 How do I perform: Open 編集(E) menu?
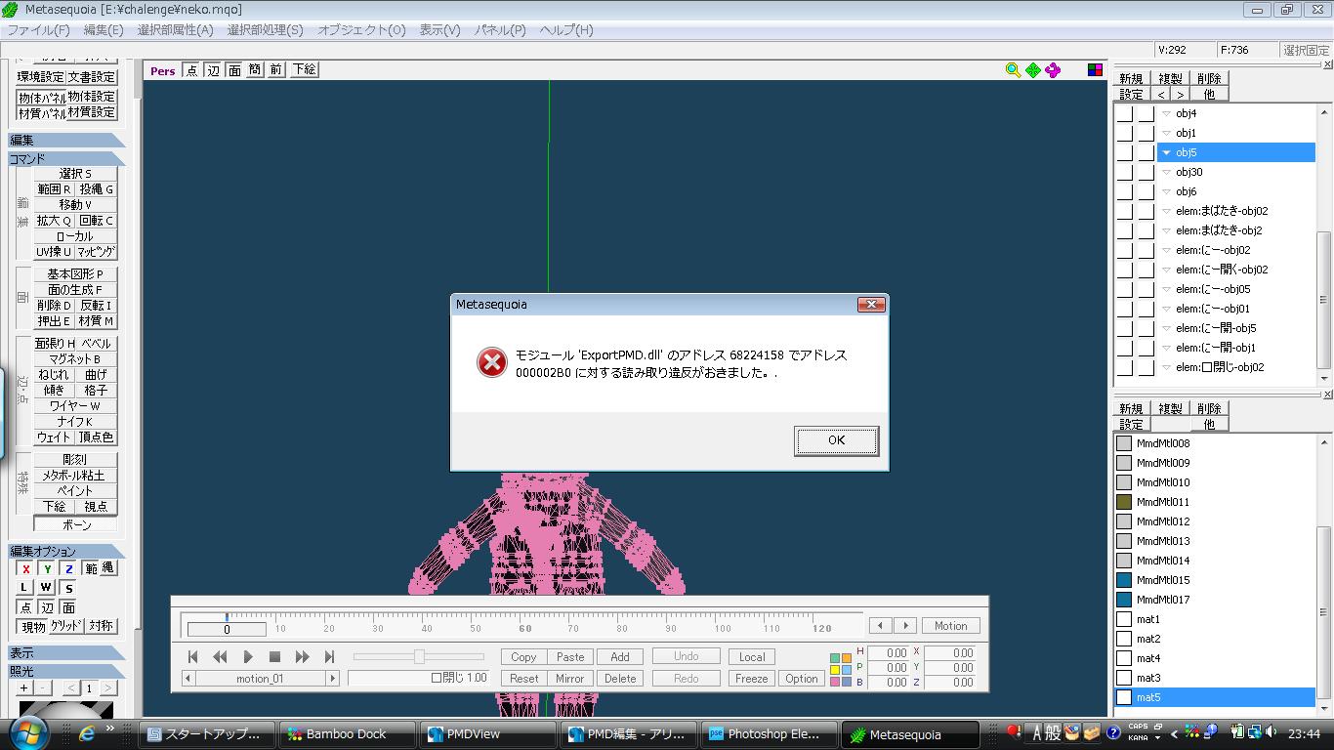[x=104, y=30]
